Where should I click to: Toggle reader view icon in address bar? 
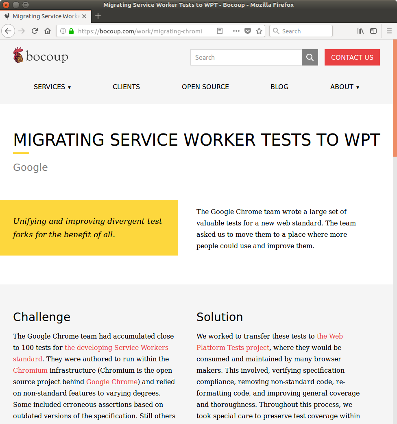click(x=220, y=31)
